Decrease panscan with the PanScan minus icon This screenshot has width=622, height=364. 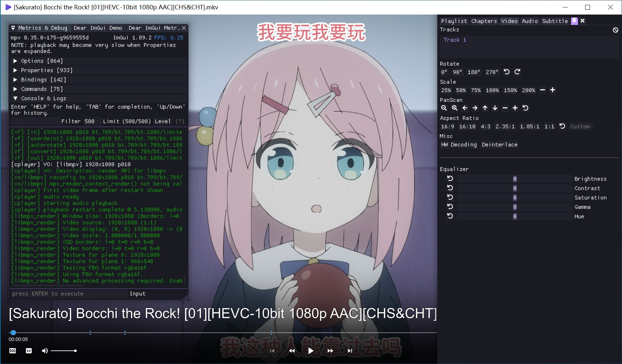505,108
